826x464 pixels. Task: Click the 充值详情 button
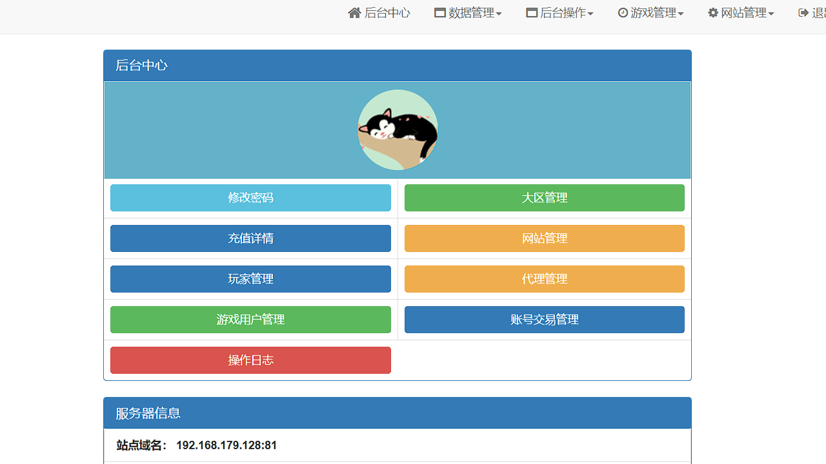250,238
